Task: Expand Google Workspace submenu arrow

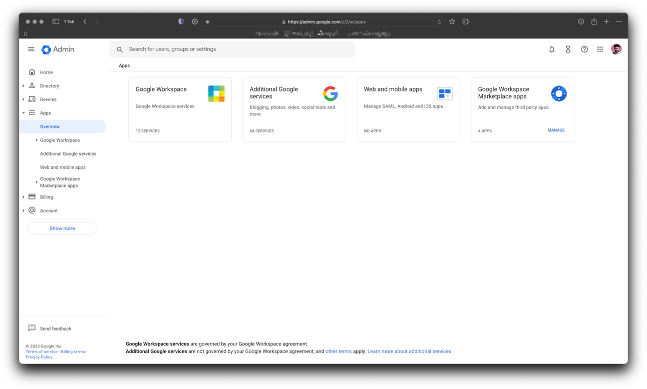Action: pos(37,140)
